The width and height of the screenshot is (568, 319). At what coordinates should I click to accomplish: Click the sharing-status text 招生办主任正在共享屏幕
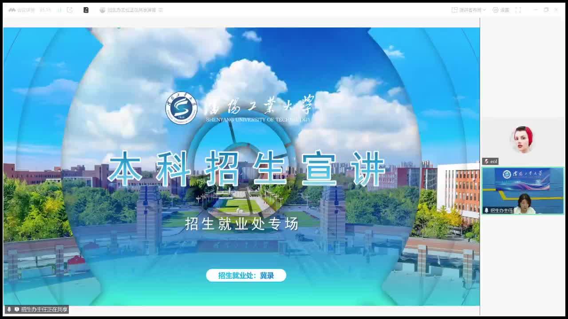point(131,10)
